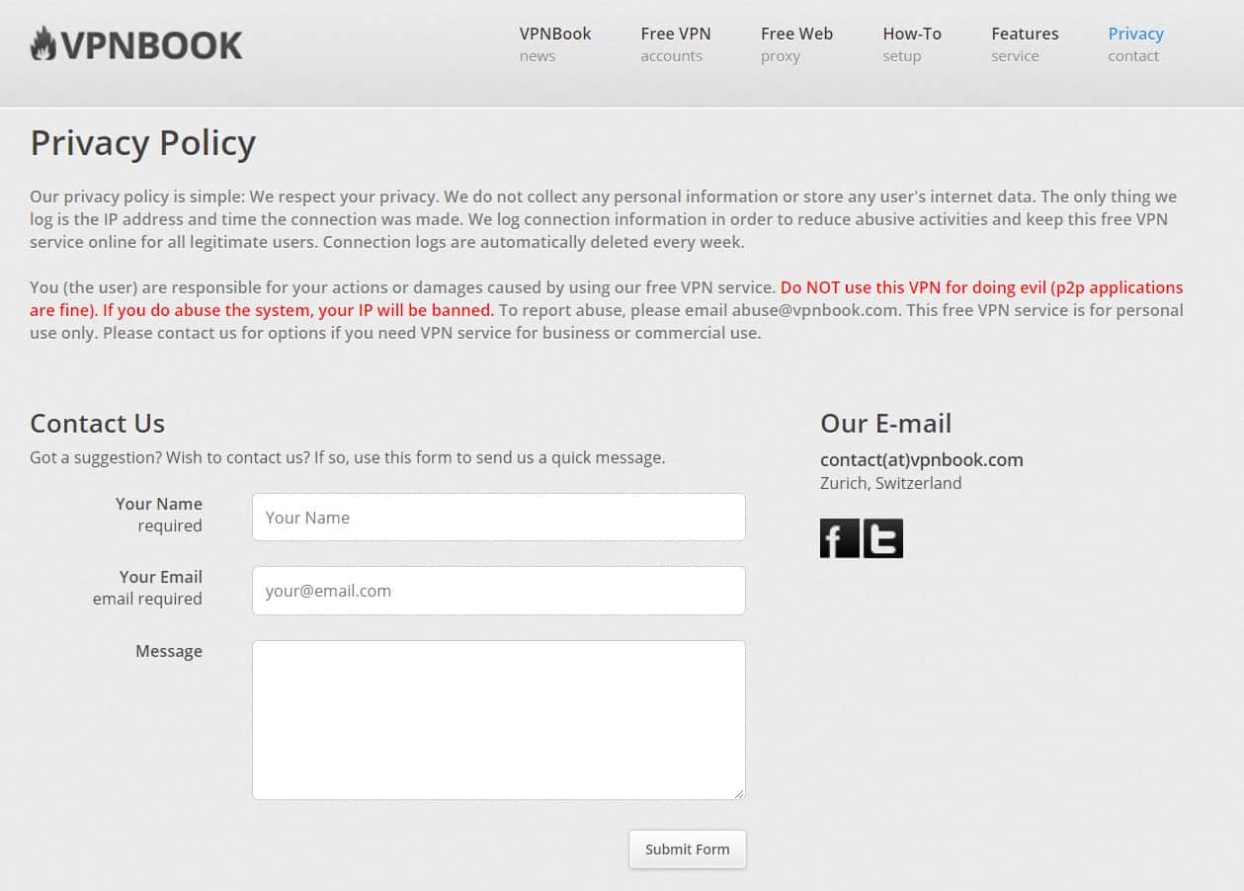Click the Our E-mail heading
The height and width of the screenshot is (891, 1244).
886,423
